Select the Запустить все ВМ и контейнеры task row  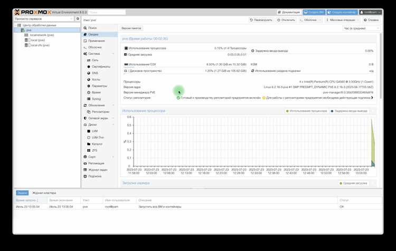(x=198, y=207)
